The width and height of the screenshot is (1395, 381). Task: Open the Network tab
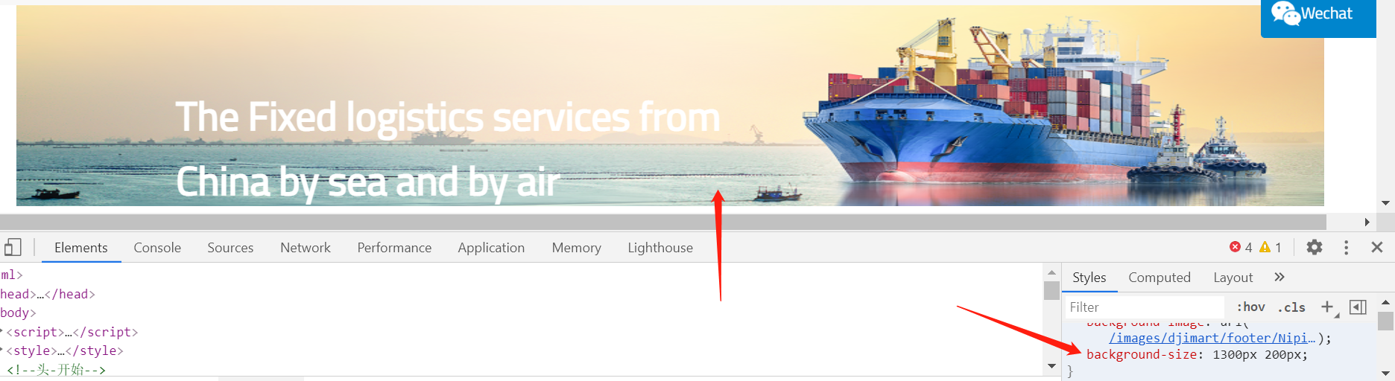pos(306,248)
